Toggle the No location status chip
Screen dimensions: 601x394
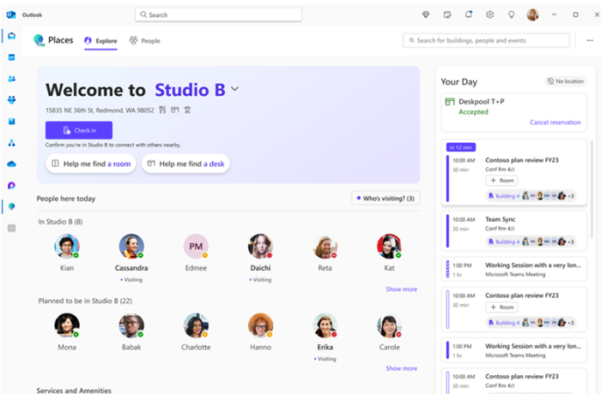pos(566,81)
